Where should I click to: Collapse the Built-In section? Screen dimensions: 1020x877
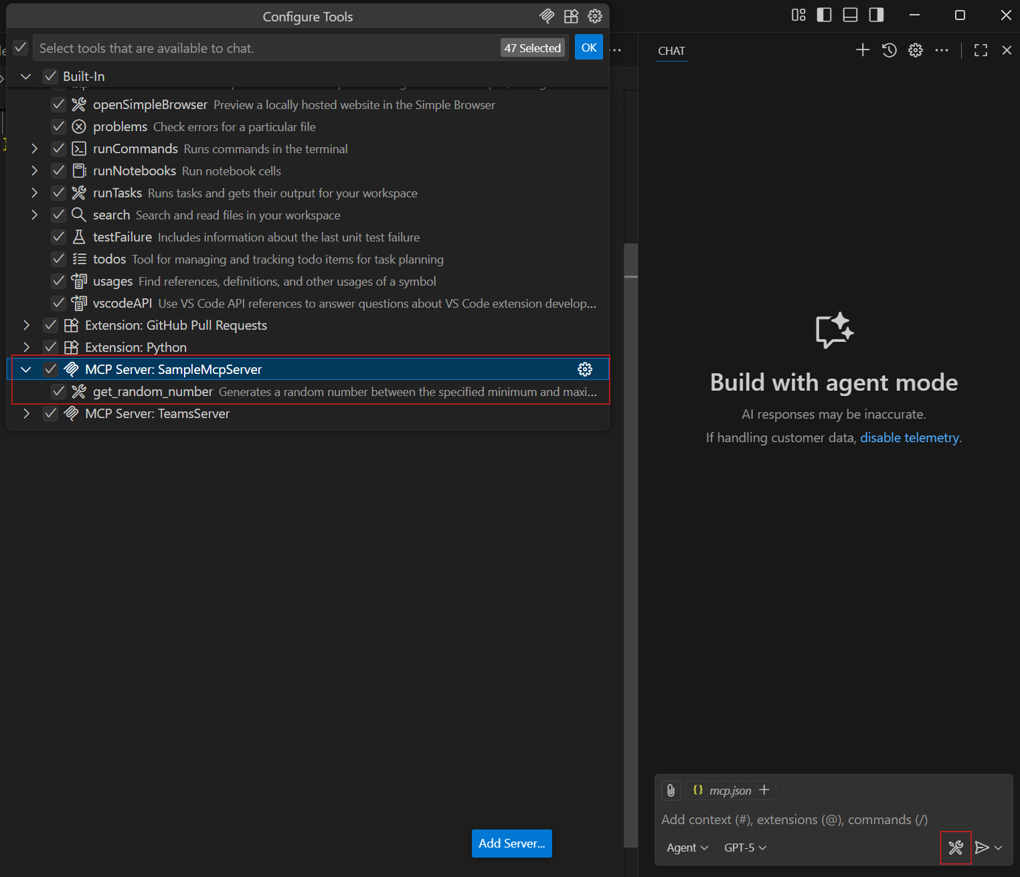[25, 76]
